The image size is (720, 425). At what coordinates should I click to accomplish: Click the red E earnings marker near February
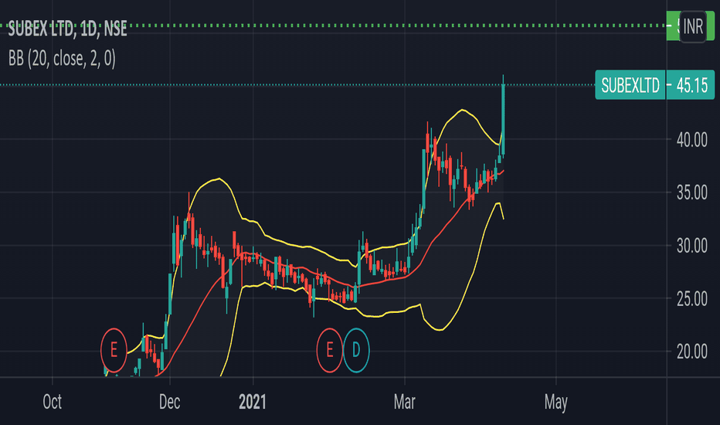pyautogui.click(x=329, y=350)
